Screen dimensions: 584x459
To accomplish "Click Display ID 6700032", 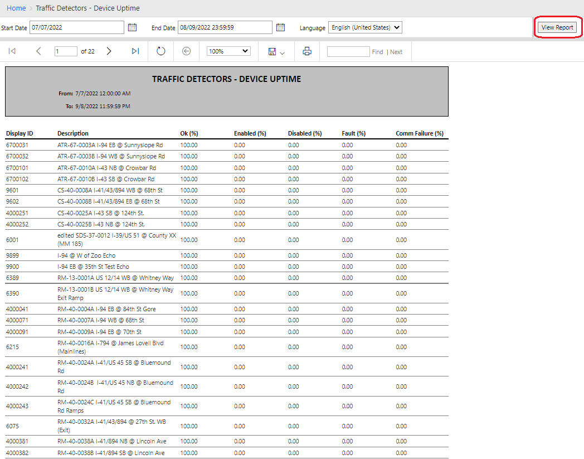I will [17, 156].
